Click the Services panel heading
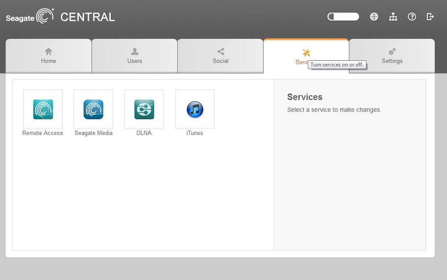This screenshot has height=280, width=447. [x=305, y=97]
